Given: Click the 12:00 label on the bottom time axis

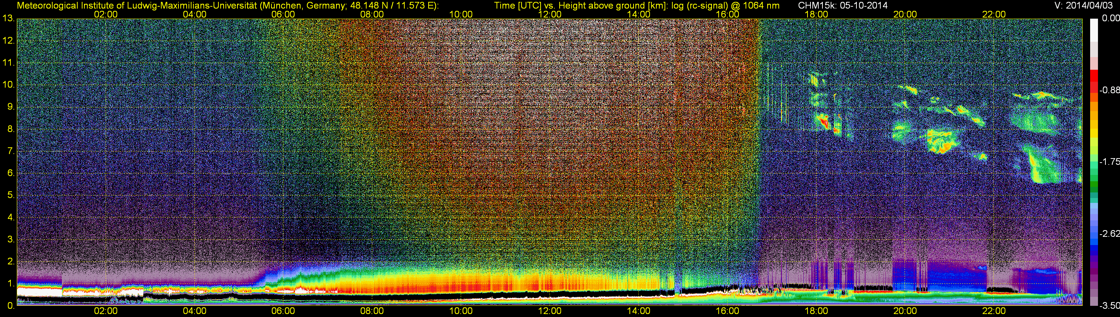Looking at the screenshot, I should point(550,311).
